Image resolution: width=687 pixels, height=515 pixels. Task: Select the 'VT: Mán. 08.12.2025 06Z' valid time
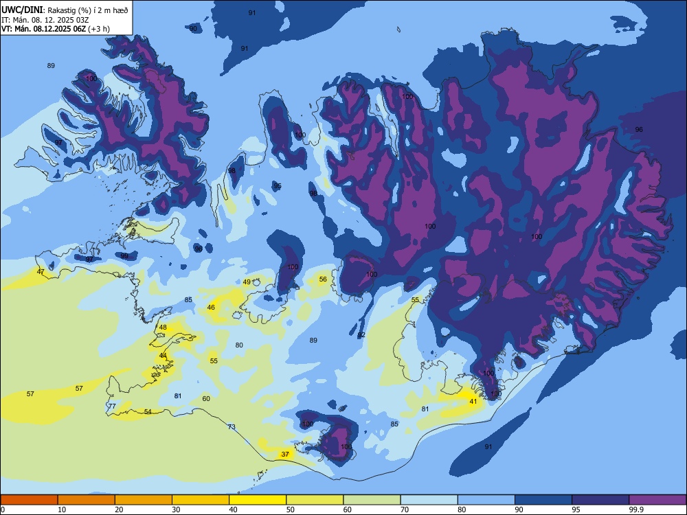[44, 29]
